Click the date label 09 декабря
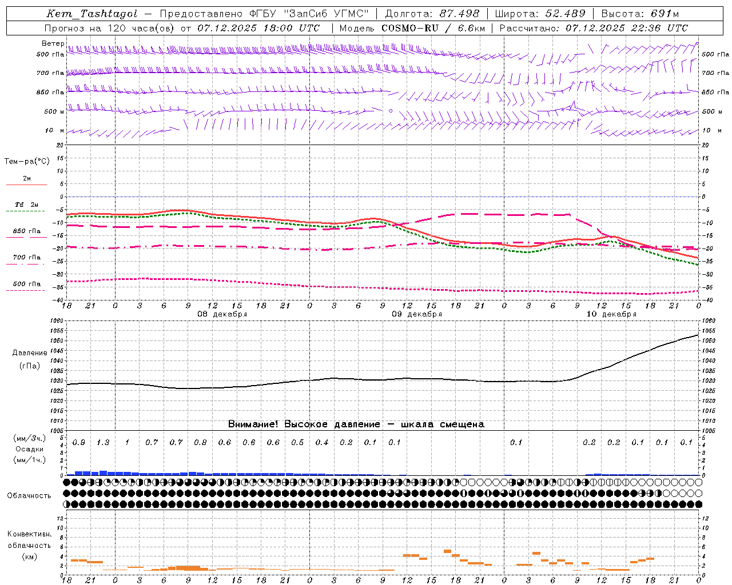The height and width of the screenshot is (585, 732). coord(417,314)
